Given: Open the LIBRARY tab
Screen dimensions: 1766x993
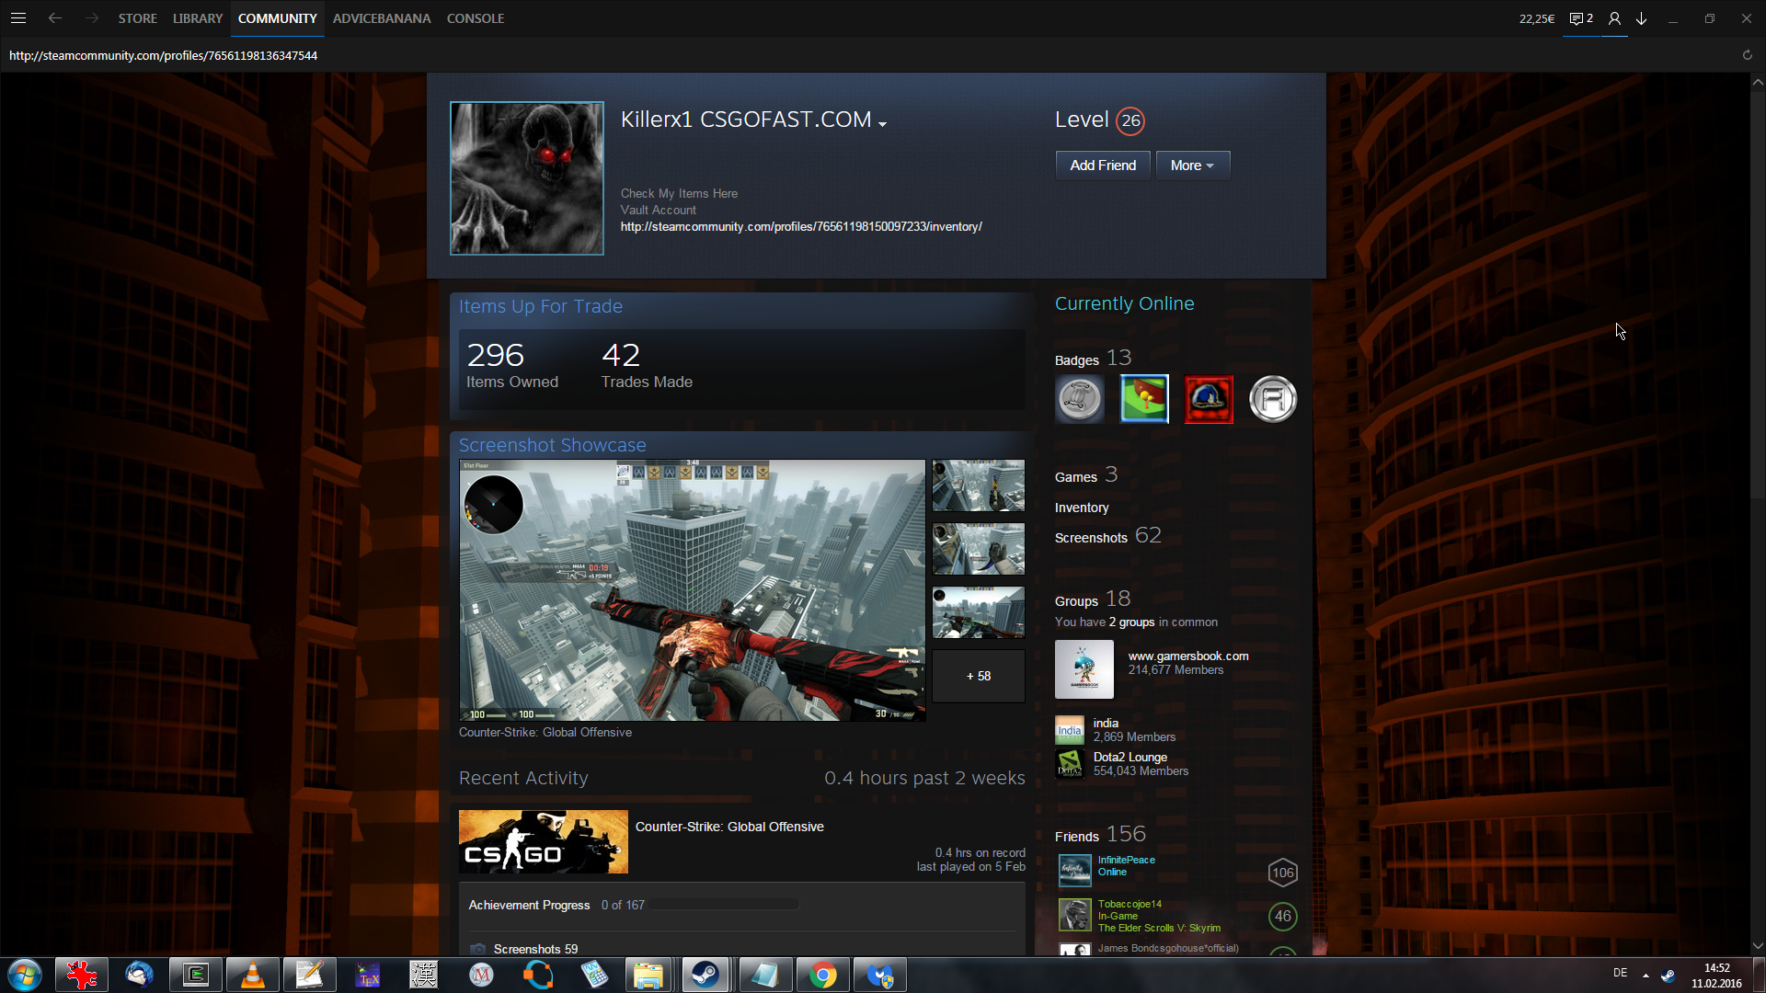Looking at the screenshot, I should point(198,18).
